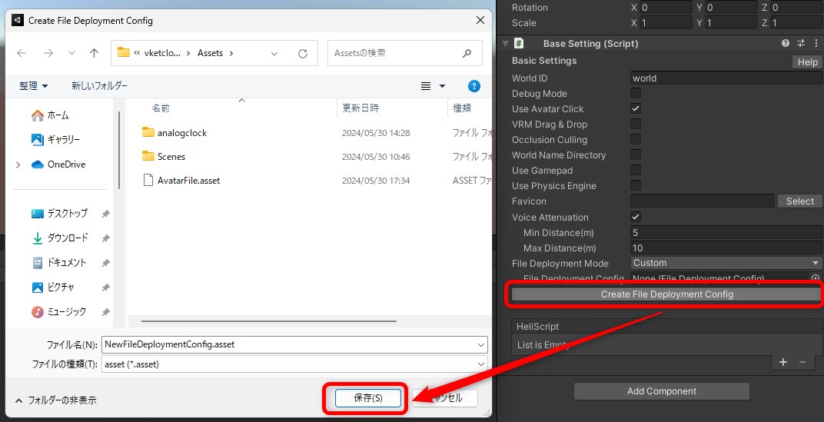Screen dimensions: 824x422
Task: Open the view options dropdown arrow
Action: (x=442, y=86)
